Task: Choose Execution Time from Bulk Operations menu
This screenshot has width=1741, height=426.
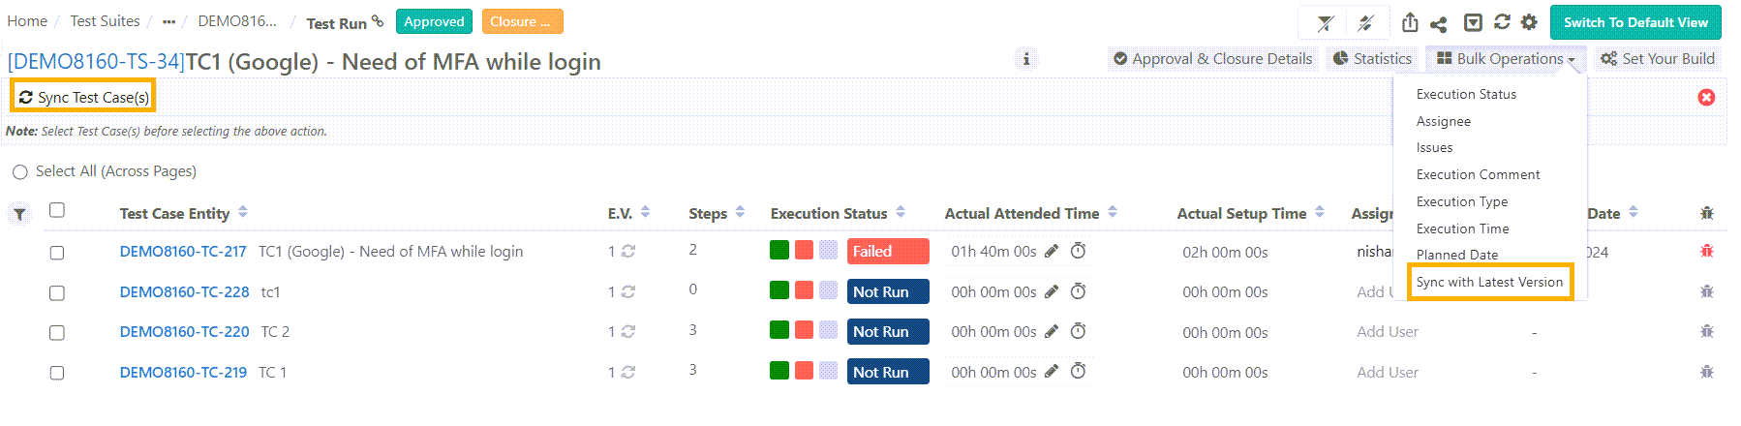Action: tap(1462, 228)
